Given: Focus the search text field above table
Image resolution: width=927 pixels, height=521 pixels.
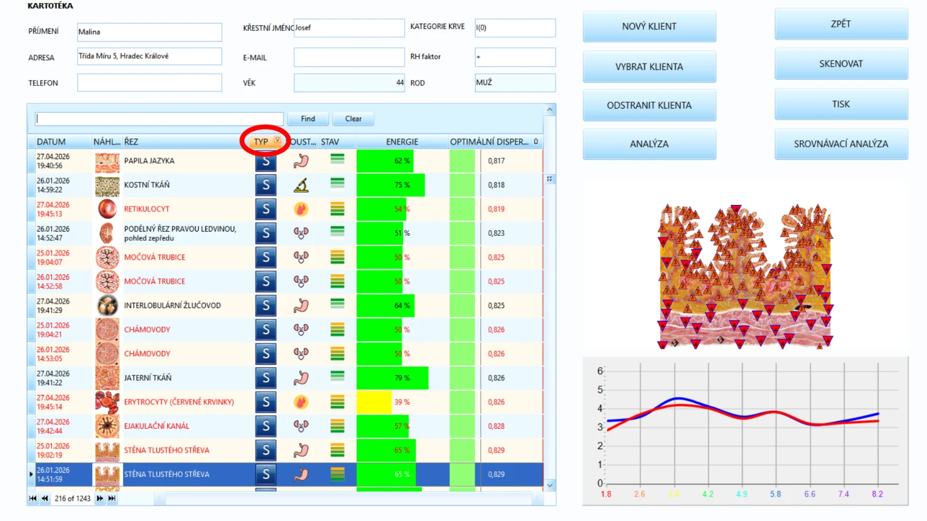Looking at the screenshot, I should coord(159,119).
